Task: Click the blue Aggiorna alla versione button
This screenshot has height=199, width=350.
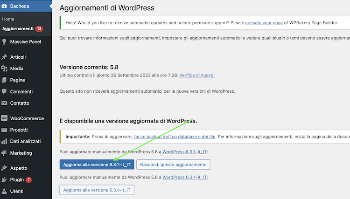Action: click(x=97, y=165)
